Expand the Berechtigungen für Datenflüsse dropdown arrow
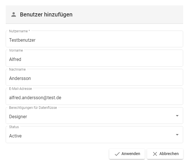The height and width of the screenshot is (161, 188). [x=177, y=116]
